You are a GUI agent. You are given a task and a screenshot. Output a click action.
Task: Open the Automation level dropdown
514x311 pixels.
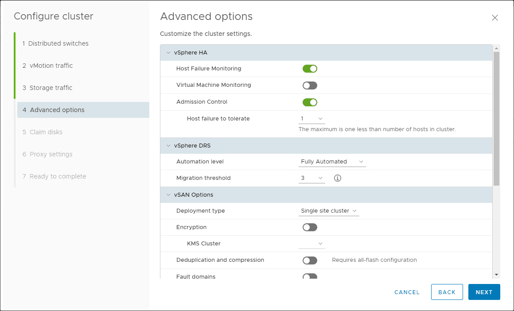click(332, 162)
